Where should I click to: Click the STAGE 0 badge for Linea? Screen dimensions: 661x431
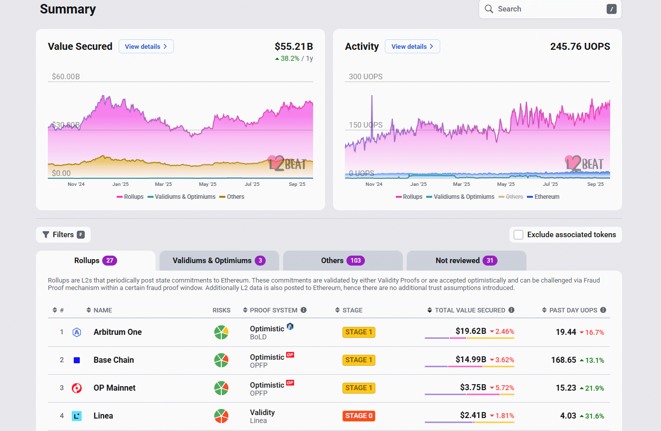(x=359, y=416)
